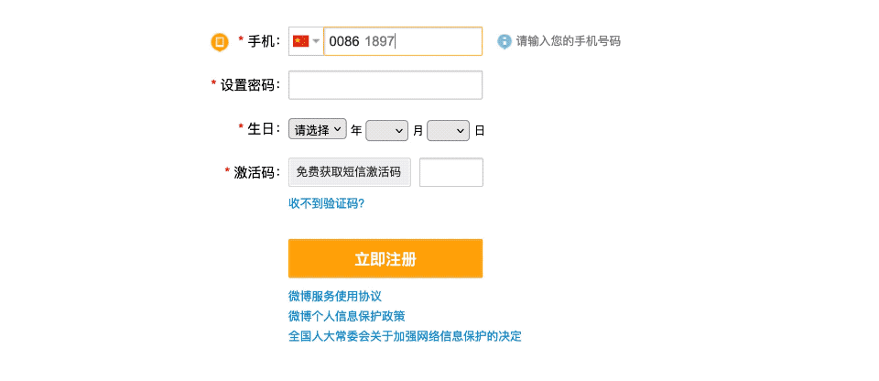Open the month dropdown before 月
This screenshot has width=879, height=381.
tap(386, 131)
